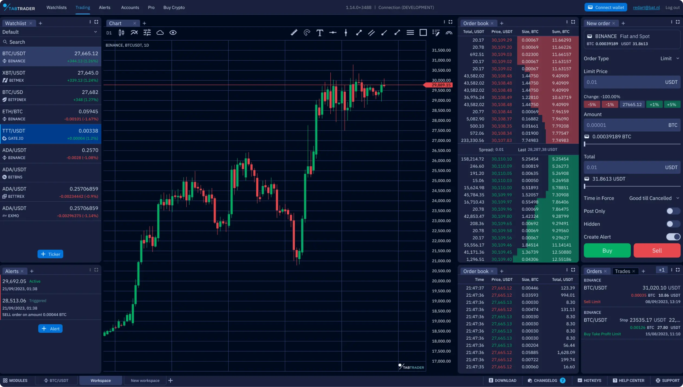
Task: Open the Alerts menu in top navigation
Action: 105,8
